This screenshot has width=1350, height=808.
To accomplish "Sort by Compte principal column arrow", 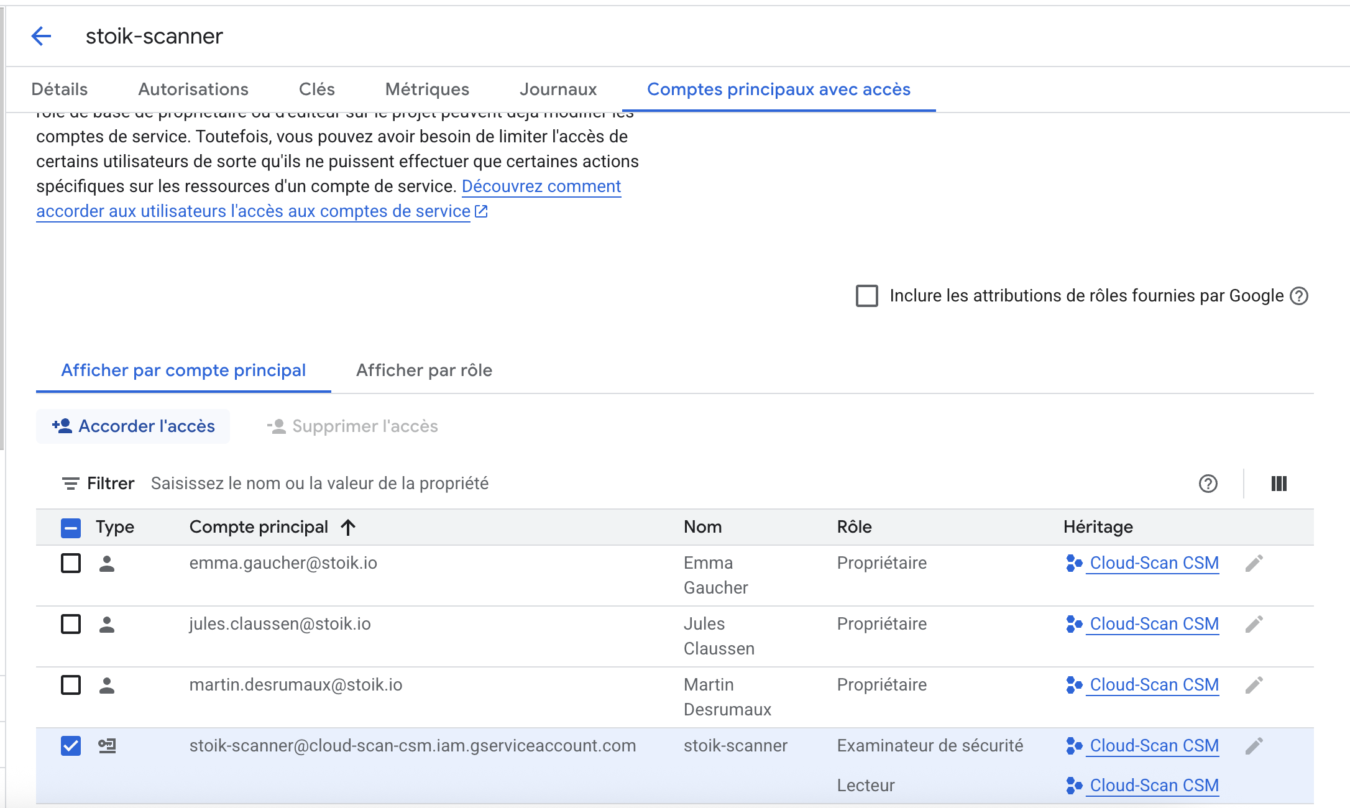I will 348,528.
